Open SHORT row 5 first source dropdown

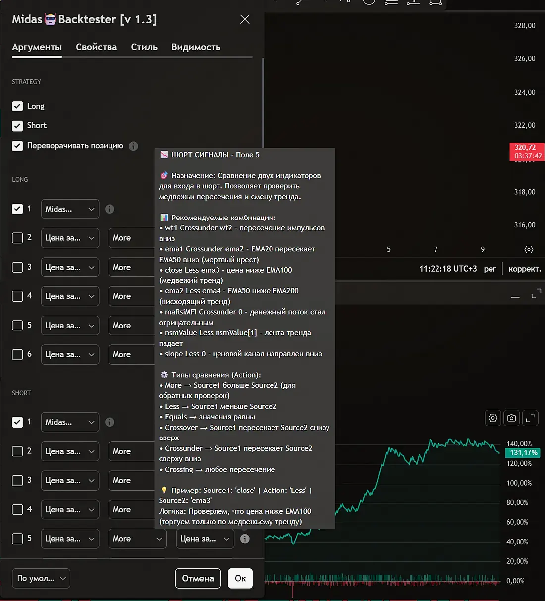click(x=70, y=539)
